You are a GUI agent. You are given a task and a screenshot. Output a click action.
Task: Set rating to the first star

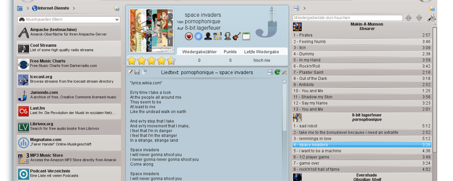132,61
